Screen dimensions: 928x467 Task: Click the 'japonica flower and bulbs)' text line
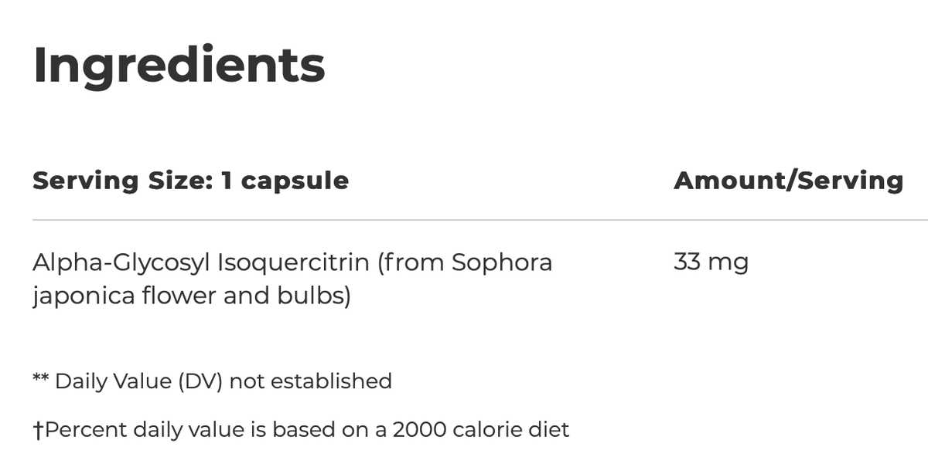click(191, 296)
